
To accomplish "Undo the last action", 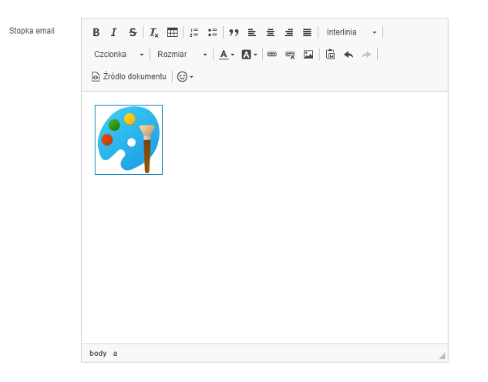I will [x=348, y=55].
